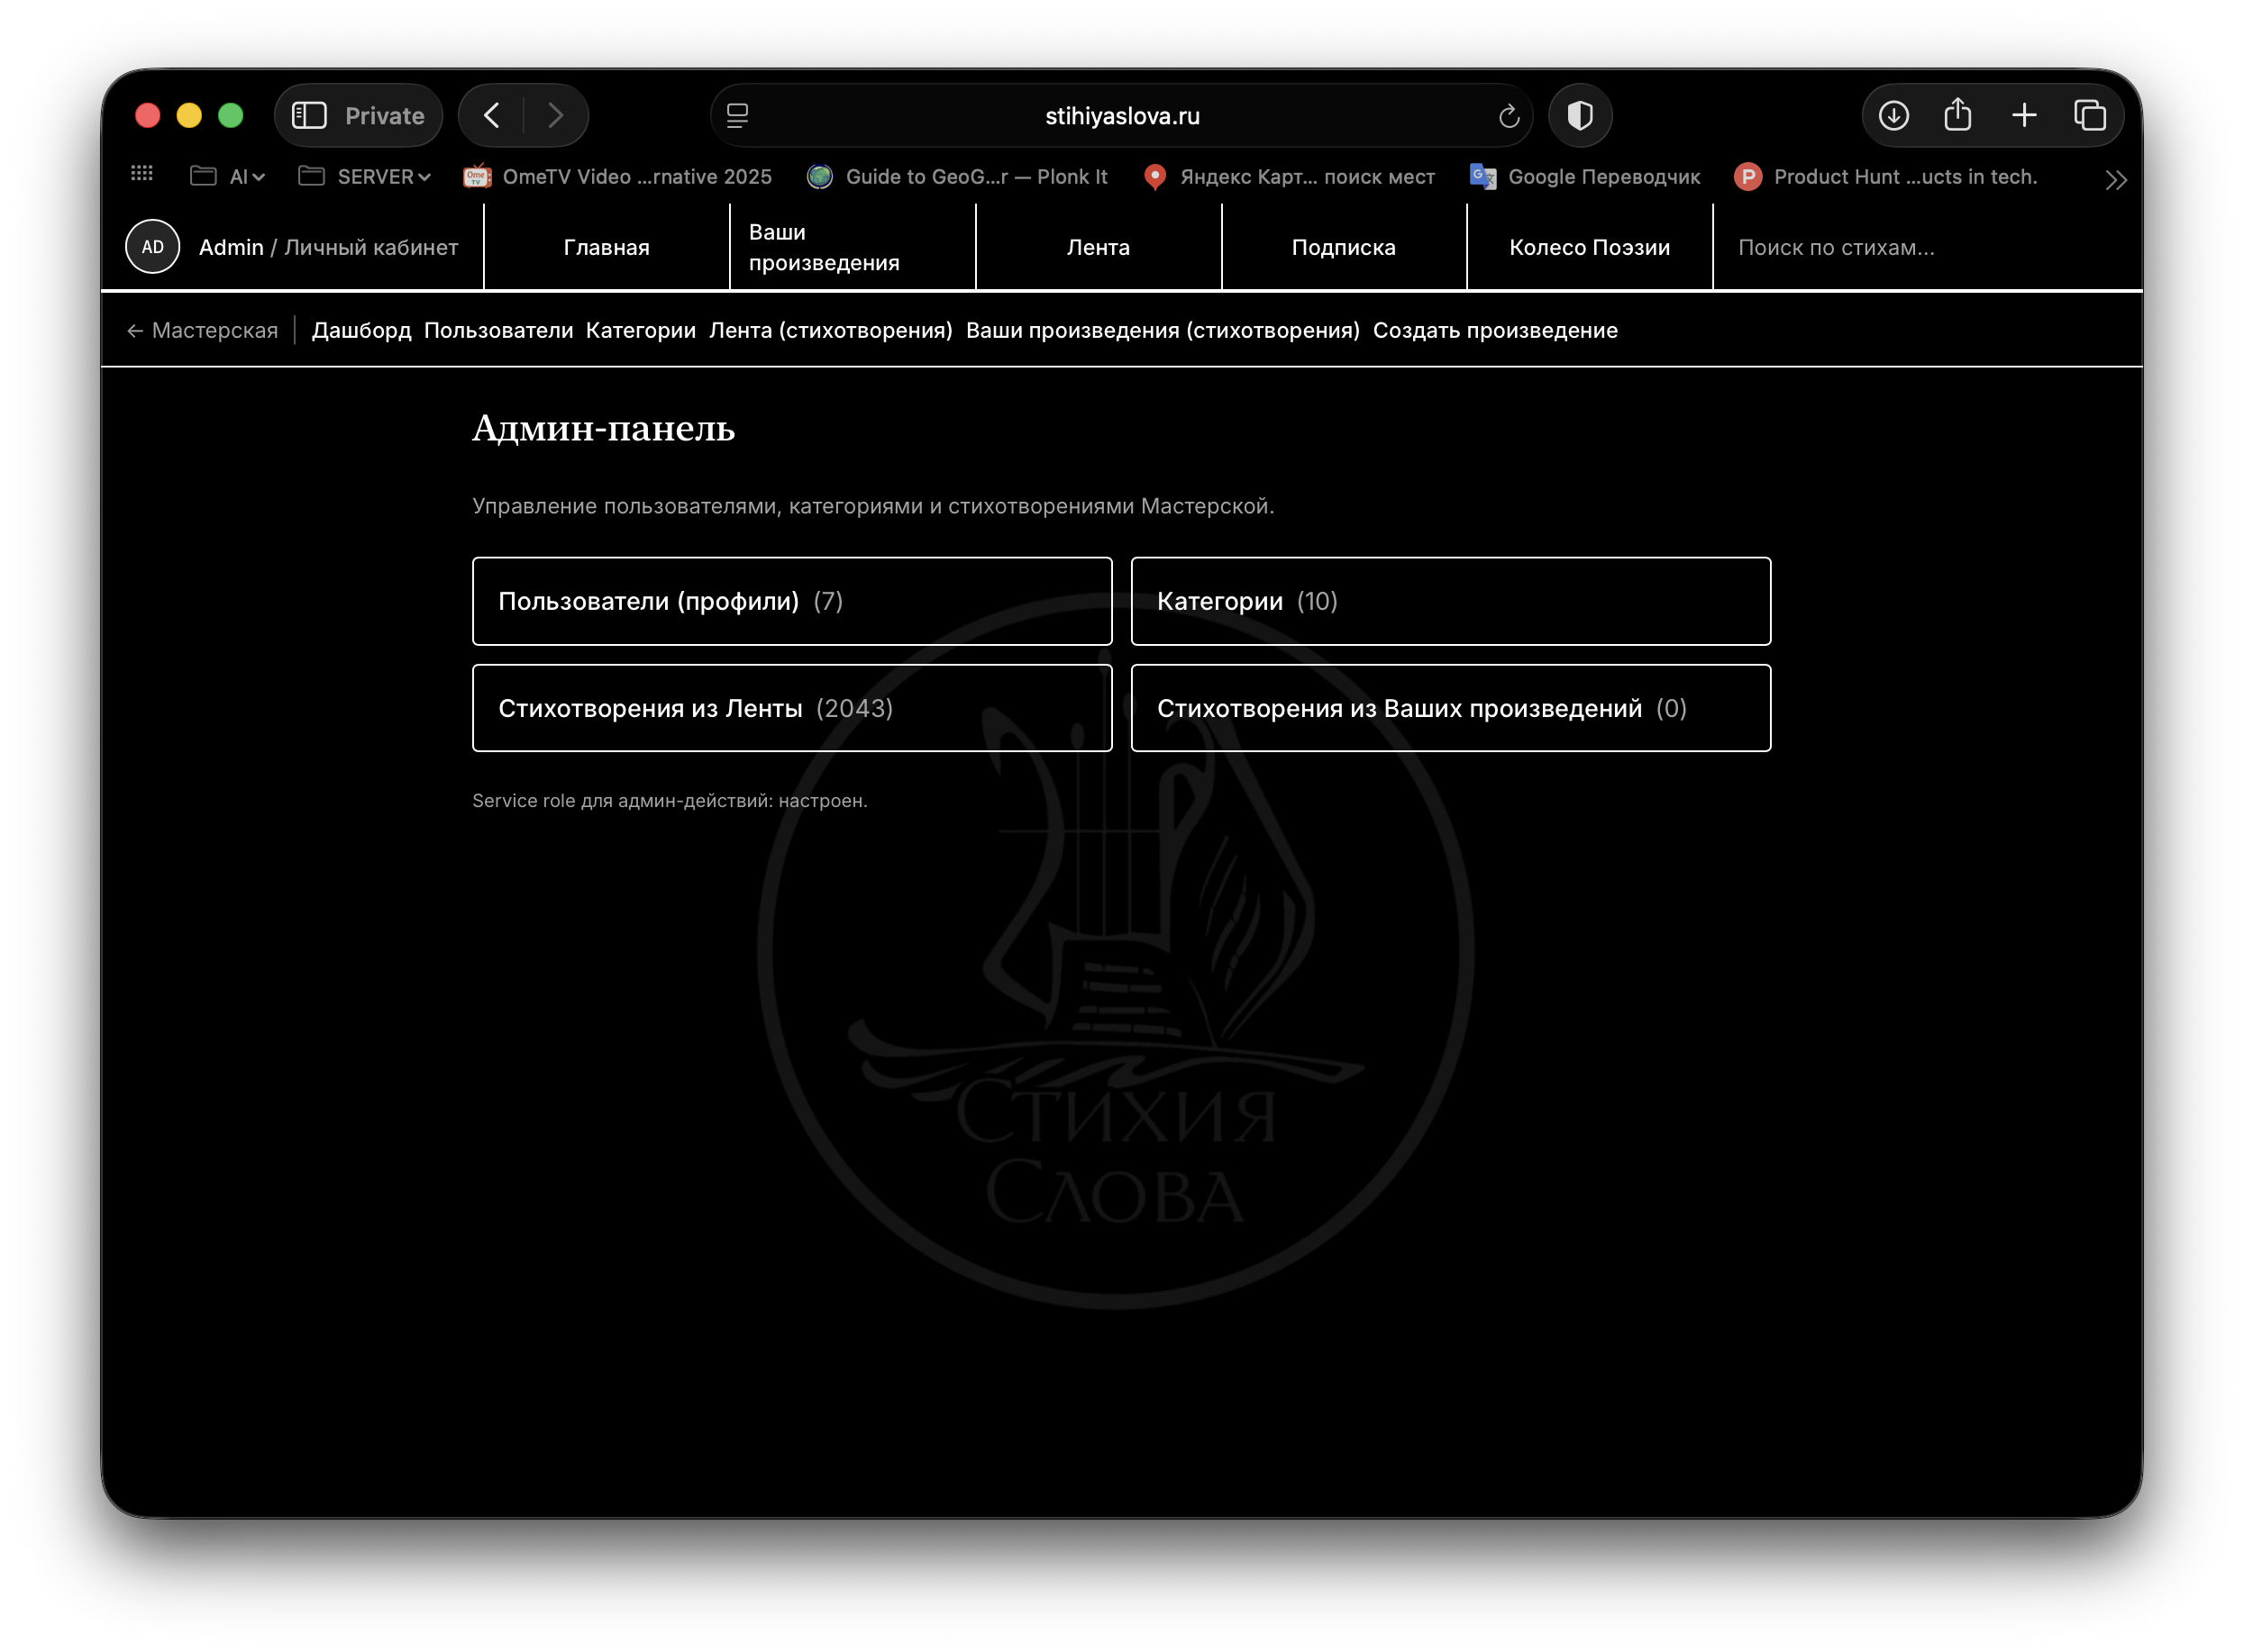
Task: Open a new tab with the plus icon
Action: 2023,115
